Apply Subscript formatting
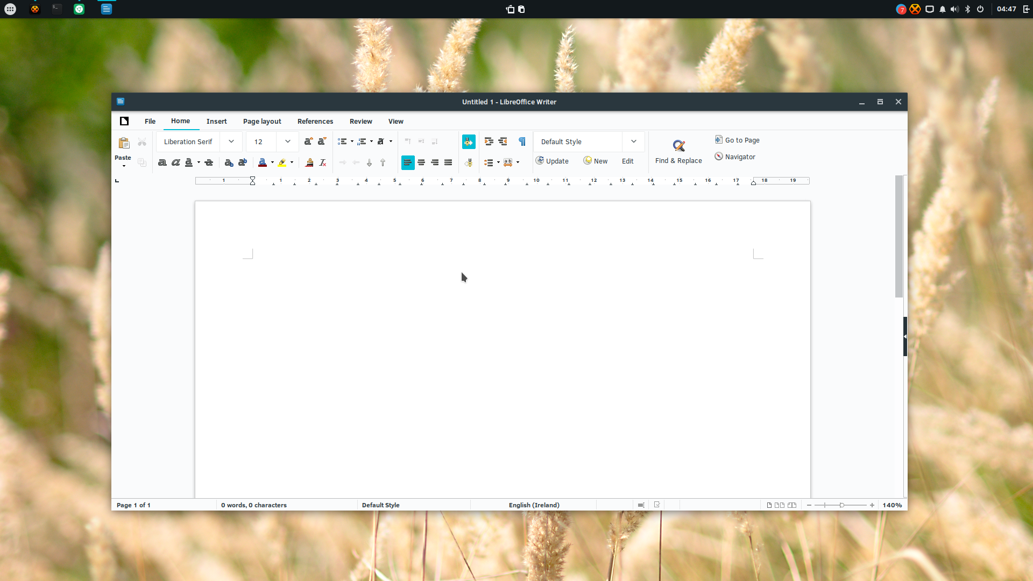 click(229, 162)
